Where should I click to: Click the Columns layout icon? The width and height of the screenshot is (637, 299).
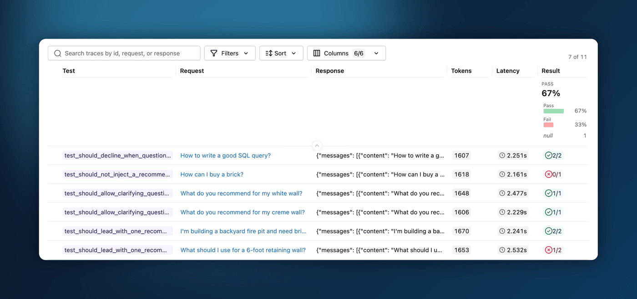coord(317,53)
